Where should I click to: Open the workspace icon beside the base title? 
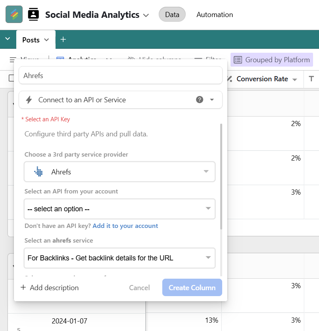(x=33, y=14)
